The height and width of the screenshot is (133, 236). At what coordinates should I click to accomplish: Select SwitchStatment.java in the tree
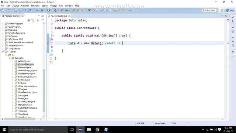[27, 108]
